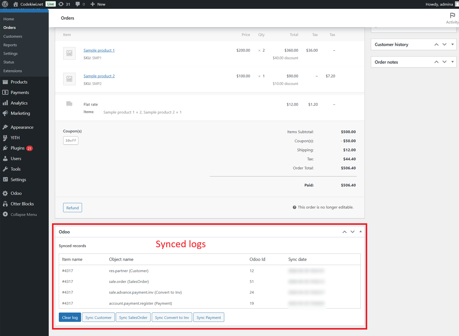Click the Sample product 1 thumbnail
The width and height of the screenshot is (459, 336).
(69, 53)
